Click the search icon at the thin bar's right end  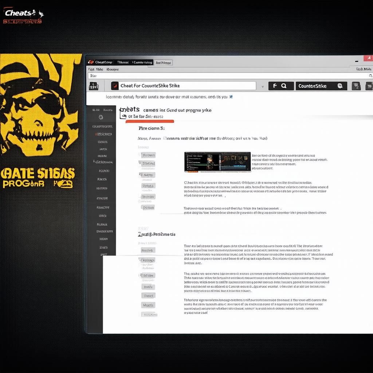pos(370,76)
